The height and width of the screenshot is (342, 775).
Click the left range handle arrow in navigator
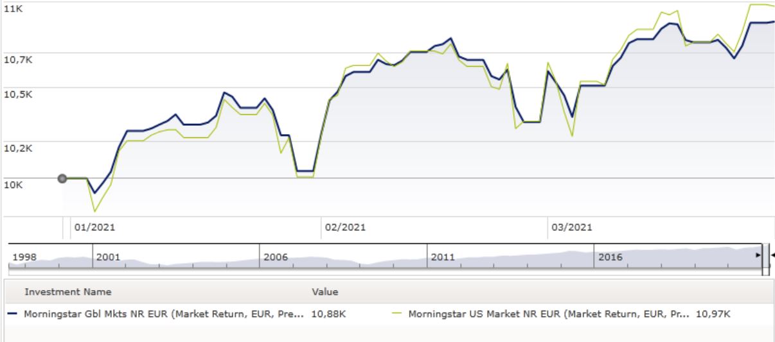758,255
